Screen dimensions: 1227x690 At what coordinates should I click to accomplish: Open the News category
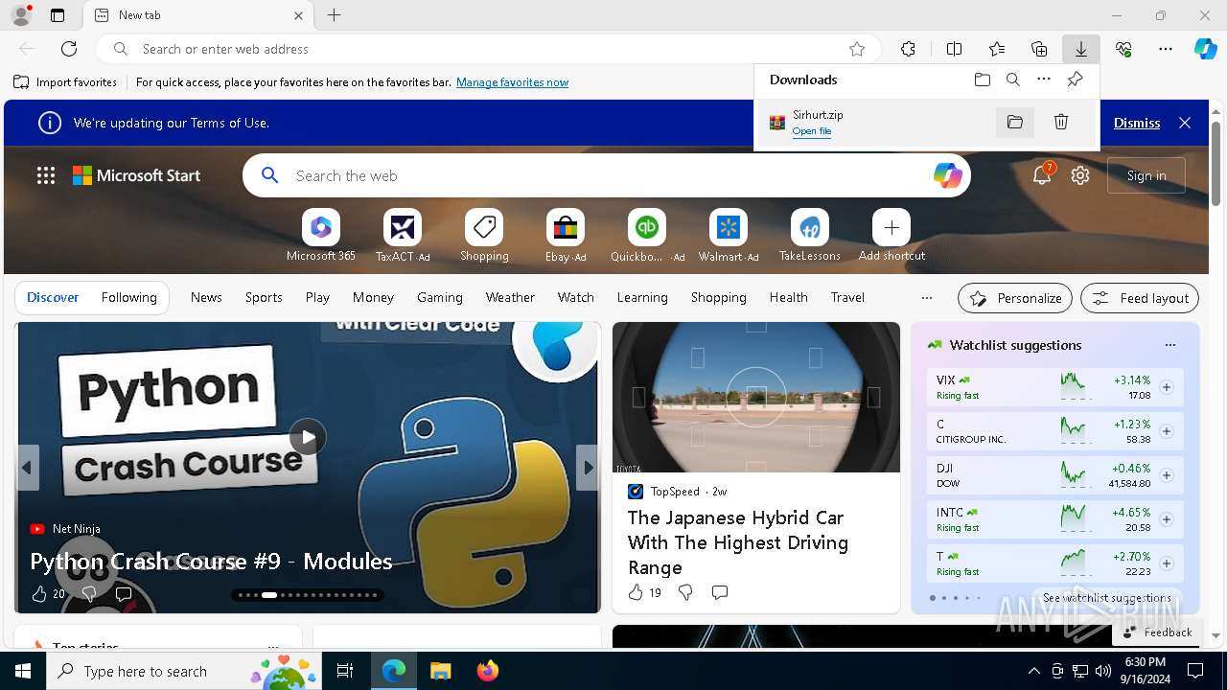(x=206, y=297)
